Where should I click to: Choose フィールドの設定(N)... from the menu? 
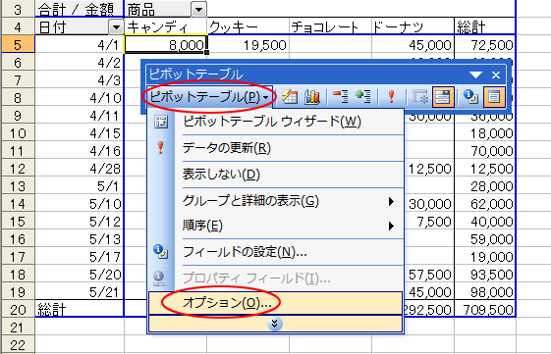click(x=275, y=252)
